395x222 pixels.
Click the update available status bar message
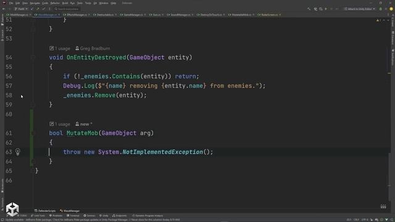pyautogui.click(x=93, y=220)
